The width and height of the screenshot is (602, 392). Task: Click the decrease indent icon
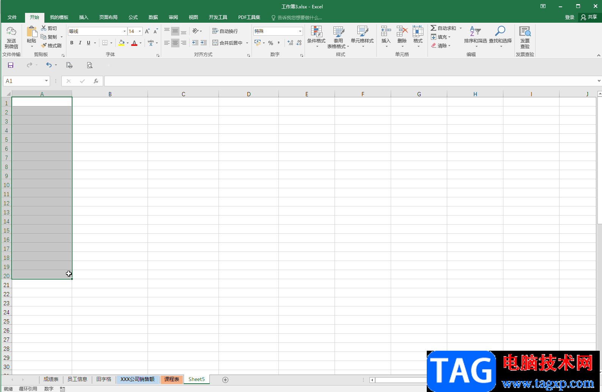pyautogui.click(x=195, y=43)
